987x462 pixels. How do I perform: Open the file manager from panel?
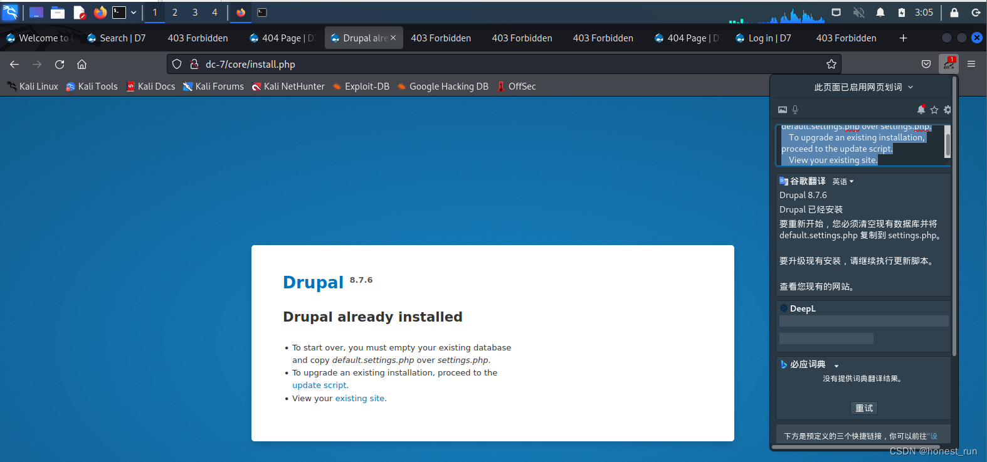click(x=58, y=12)
